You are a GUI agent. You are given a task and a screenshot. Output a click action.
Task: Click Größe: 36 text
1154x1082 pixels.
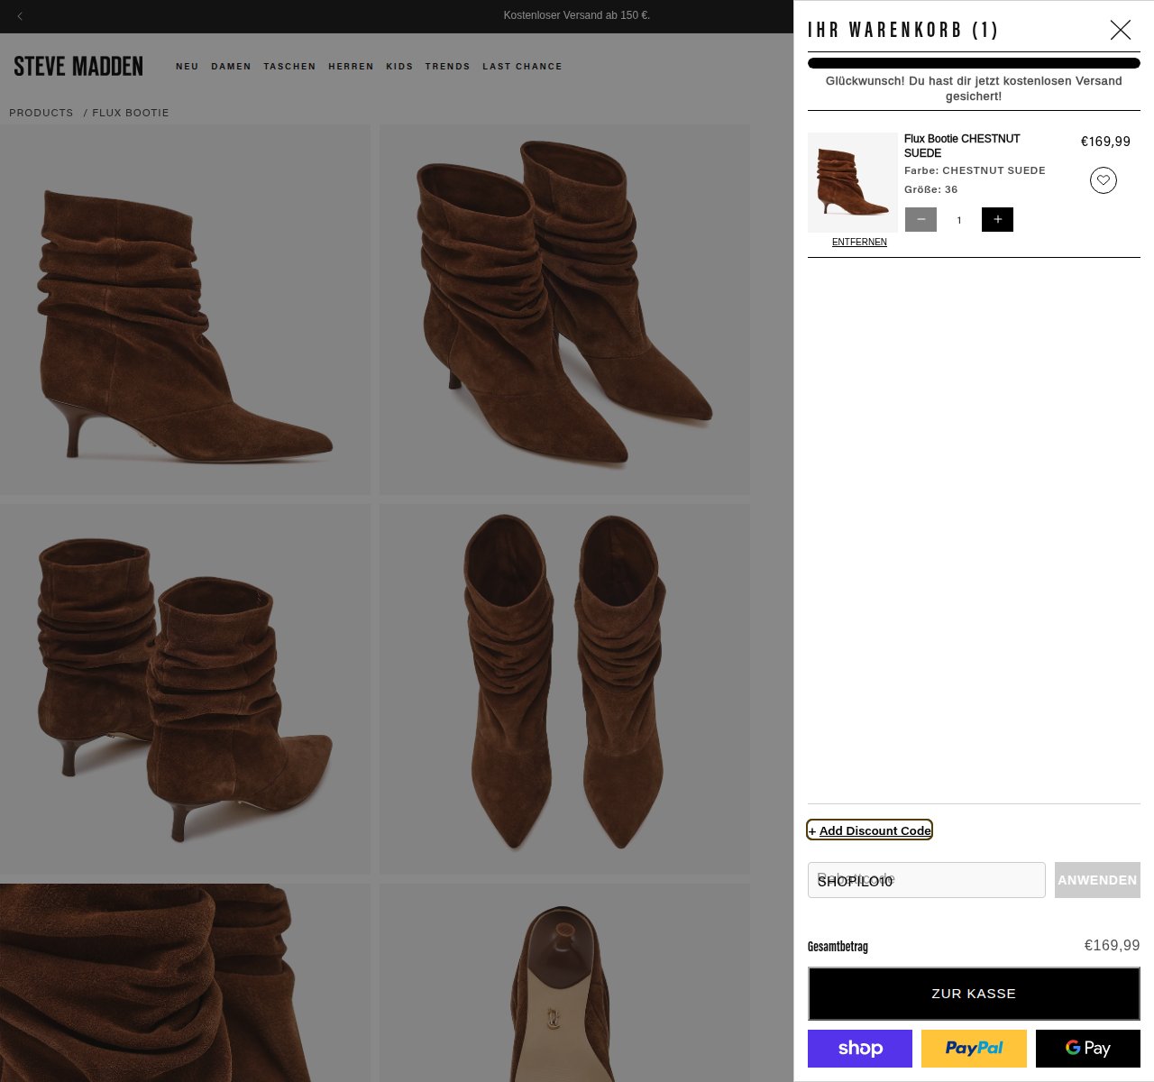(x=931, y=189)
